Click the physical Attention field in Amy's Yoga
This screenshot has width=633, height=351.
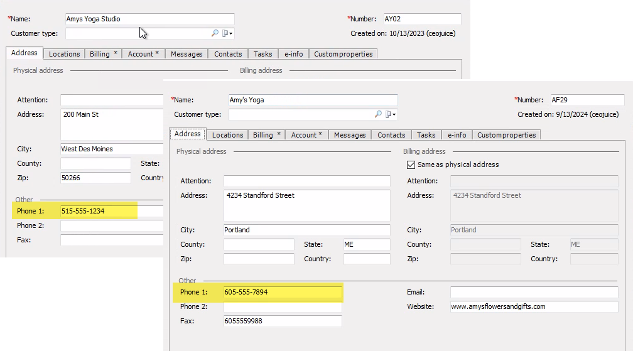coord(307,181)
